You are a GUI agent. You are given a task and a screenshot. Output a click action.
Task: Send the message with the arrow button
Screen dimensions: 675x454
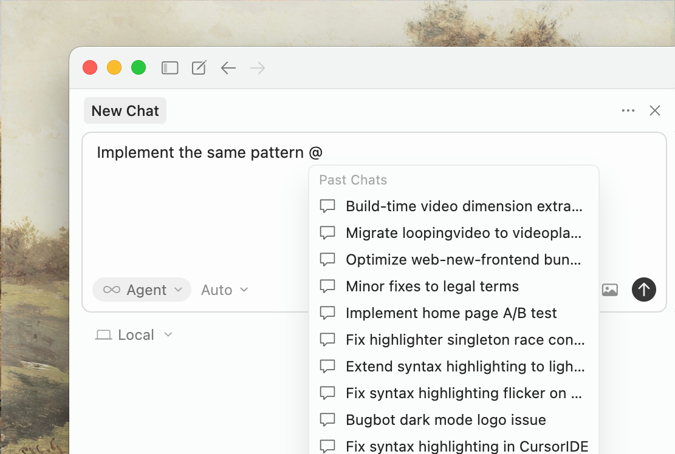point(643,290)
